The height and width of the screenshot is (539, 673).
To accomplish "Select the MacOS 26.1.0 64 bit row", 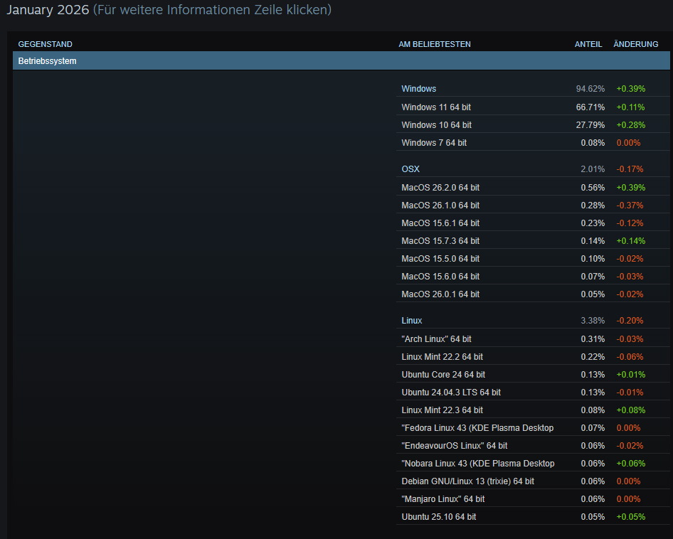I will coord(533,205).
